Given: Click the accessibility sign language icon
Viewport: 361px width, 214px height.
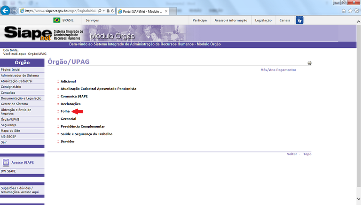Looking at the screenshot, I should coord(299,20).
